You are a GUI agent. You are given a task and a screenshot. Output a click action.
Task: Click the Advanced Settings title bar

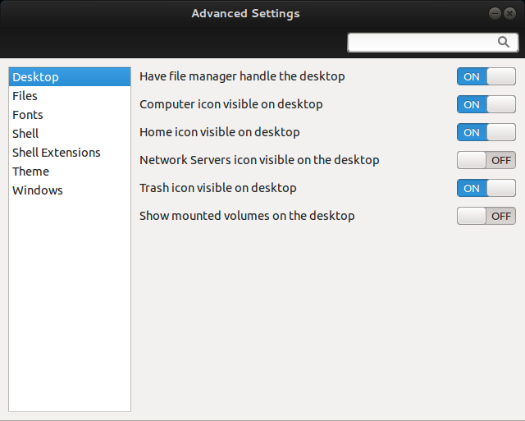point(245,13)
